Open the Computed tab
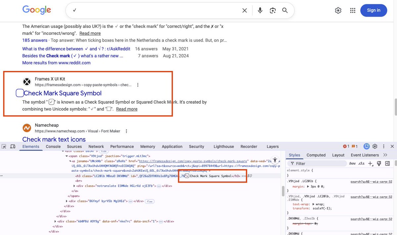Screen dimensions: 397x235 [x=316, y=155]
